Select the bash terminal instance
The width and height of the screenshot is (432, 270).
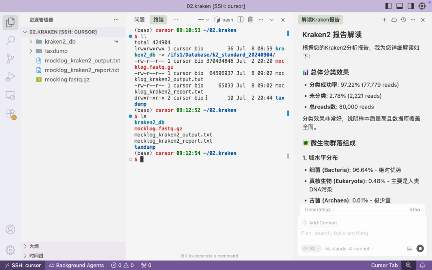pos(224,20)
